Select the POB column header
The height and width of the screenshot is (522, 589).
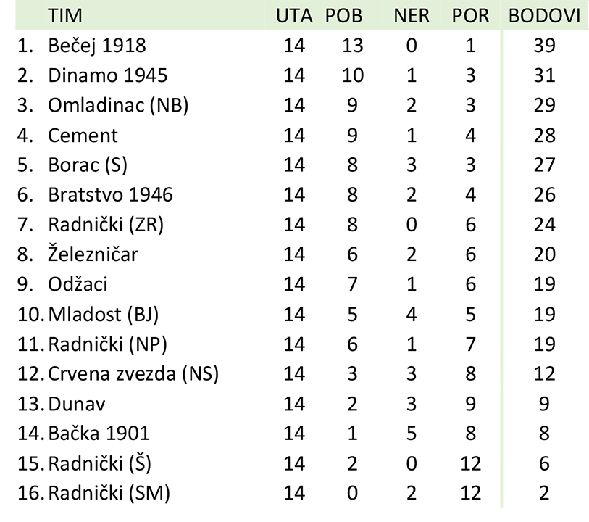point(343,16)
